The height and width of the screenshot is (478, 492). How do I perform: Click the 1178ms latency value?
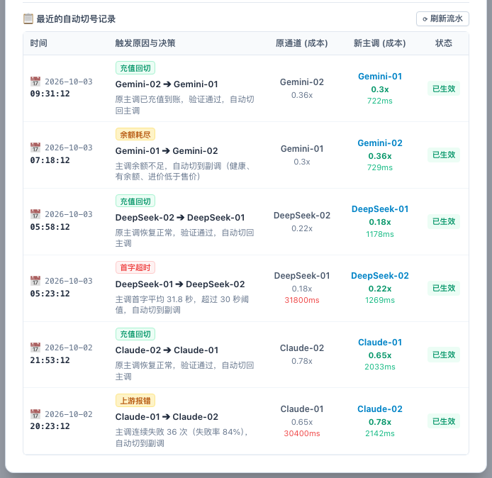[380, 234]
